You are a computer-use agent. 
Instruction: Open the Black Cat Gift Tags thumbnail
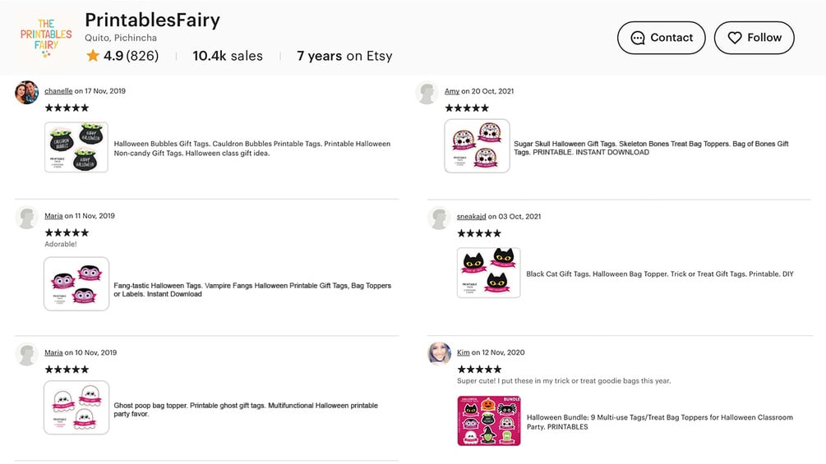click(488, 273)
